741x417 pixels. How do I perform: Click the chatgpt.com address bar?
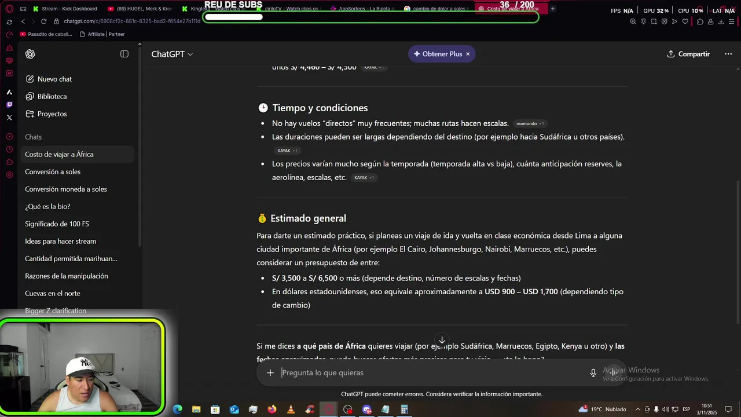pyautogui.click(x=132, y=21)
